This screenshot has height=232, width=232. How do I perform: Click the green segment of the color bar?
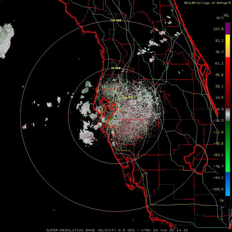pyautogui.click(x=228, y=146)
